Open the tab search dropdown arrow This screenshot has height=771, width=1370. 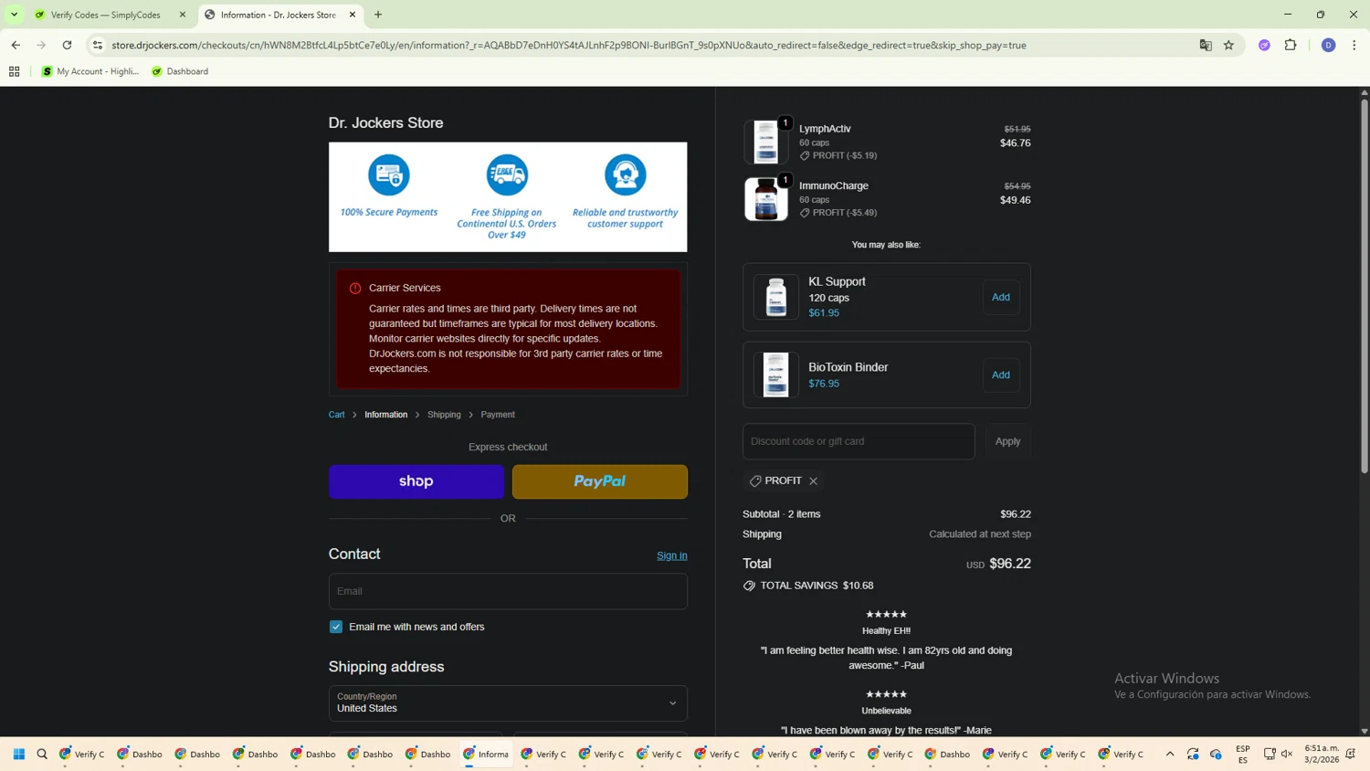(x=15, y=15)
